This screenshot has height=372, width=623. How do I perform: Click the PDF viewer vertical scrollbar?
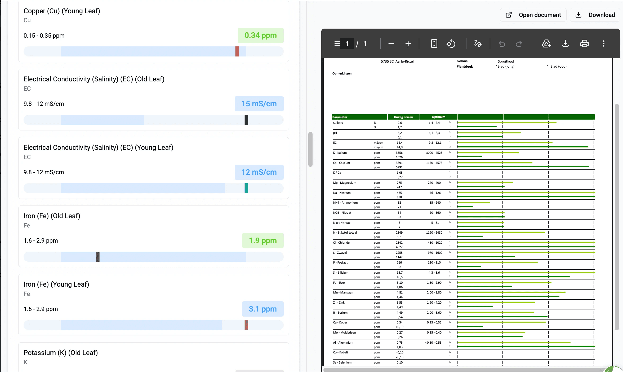[x=617, y=217]
